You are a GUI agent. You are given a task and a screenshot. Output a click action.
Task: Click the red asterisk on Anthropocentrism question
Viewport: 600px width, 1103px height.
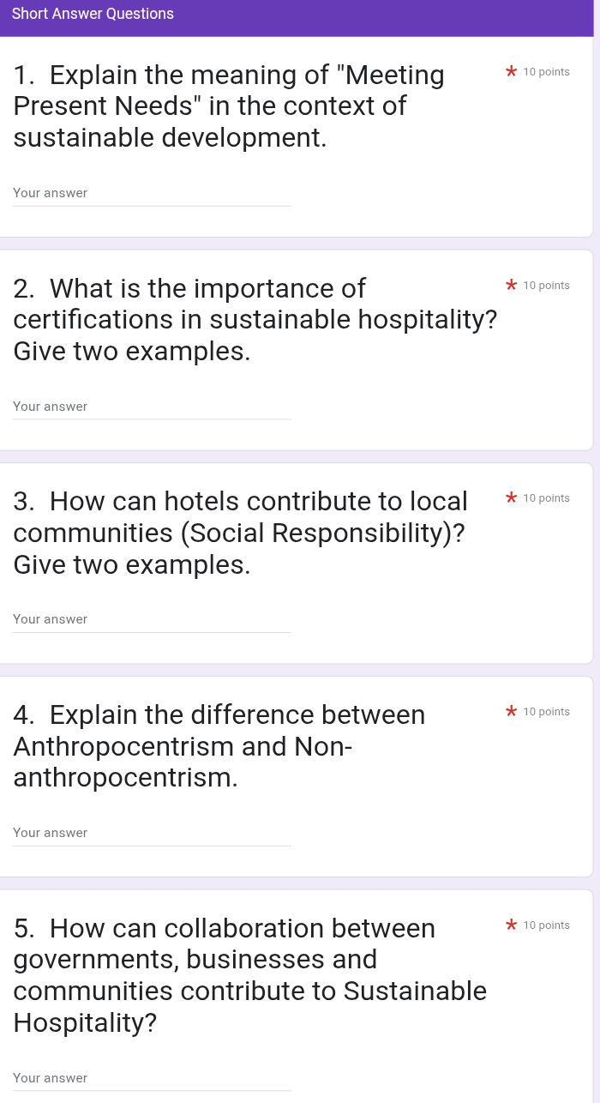click(511, 712)
